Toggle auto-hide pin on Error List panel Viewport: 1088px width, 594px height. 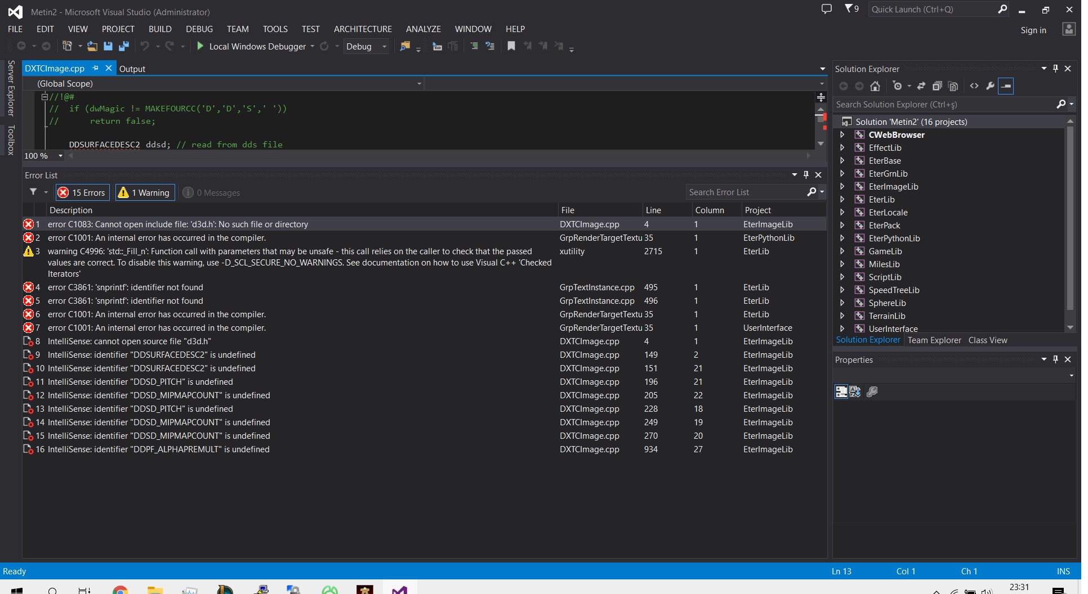(x=806, y=175)
